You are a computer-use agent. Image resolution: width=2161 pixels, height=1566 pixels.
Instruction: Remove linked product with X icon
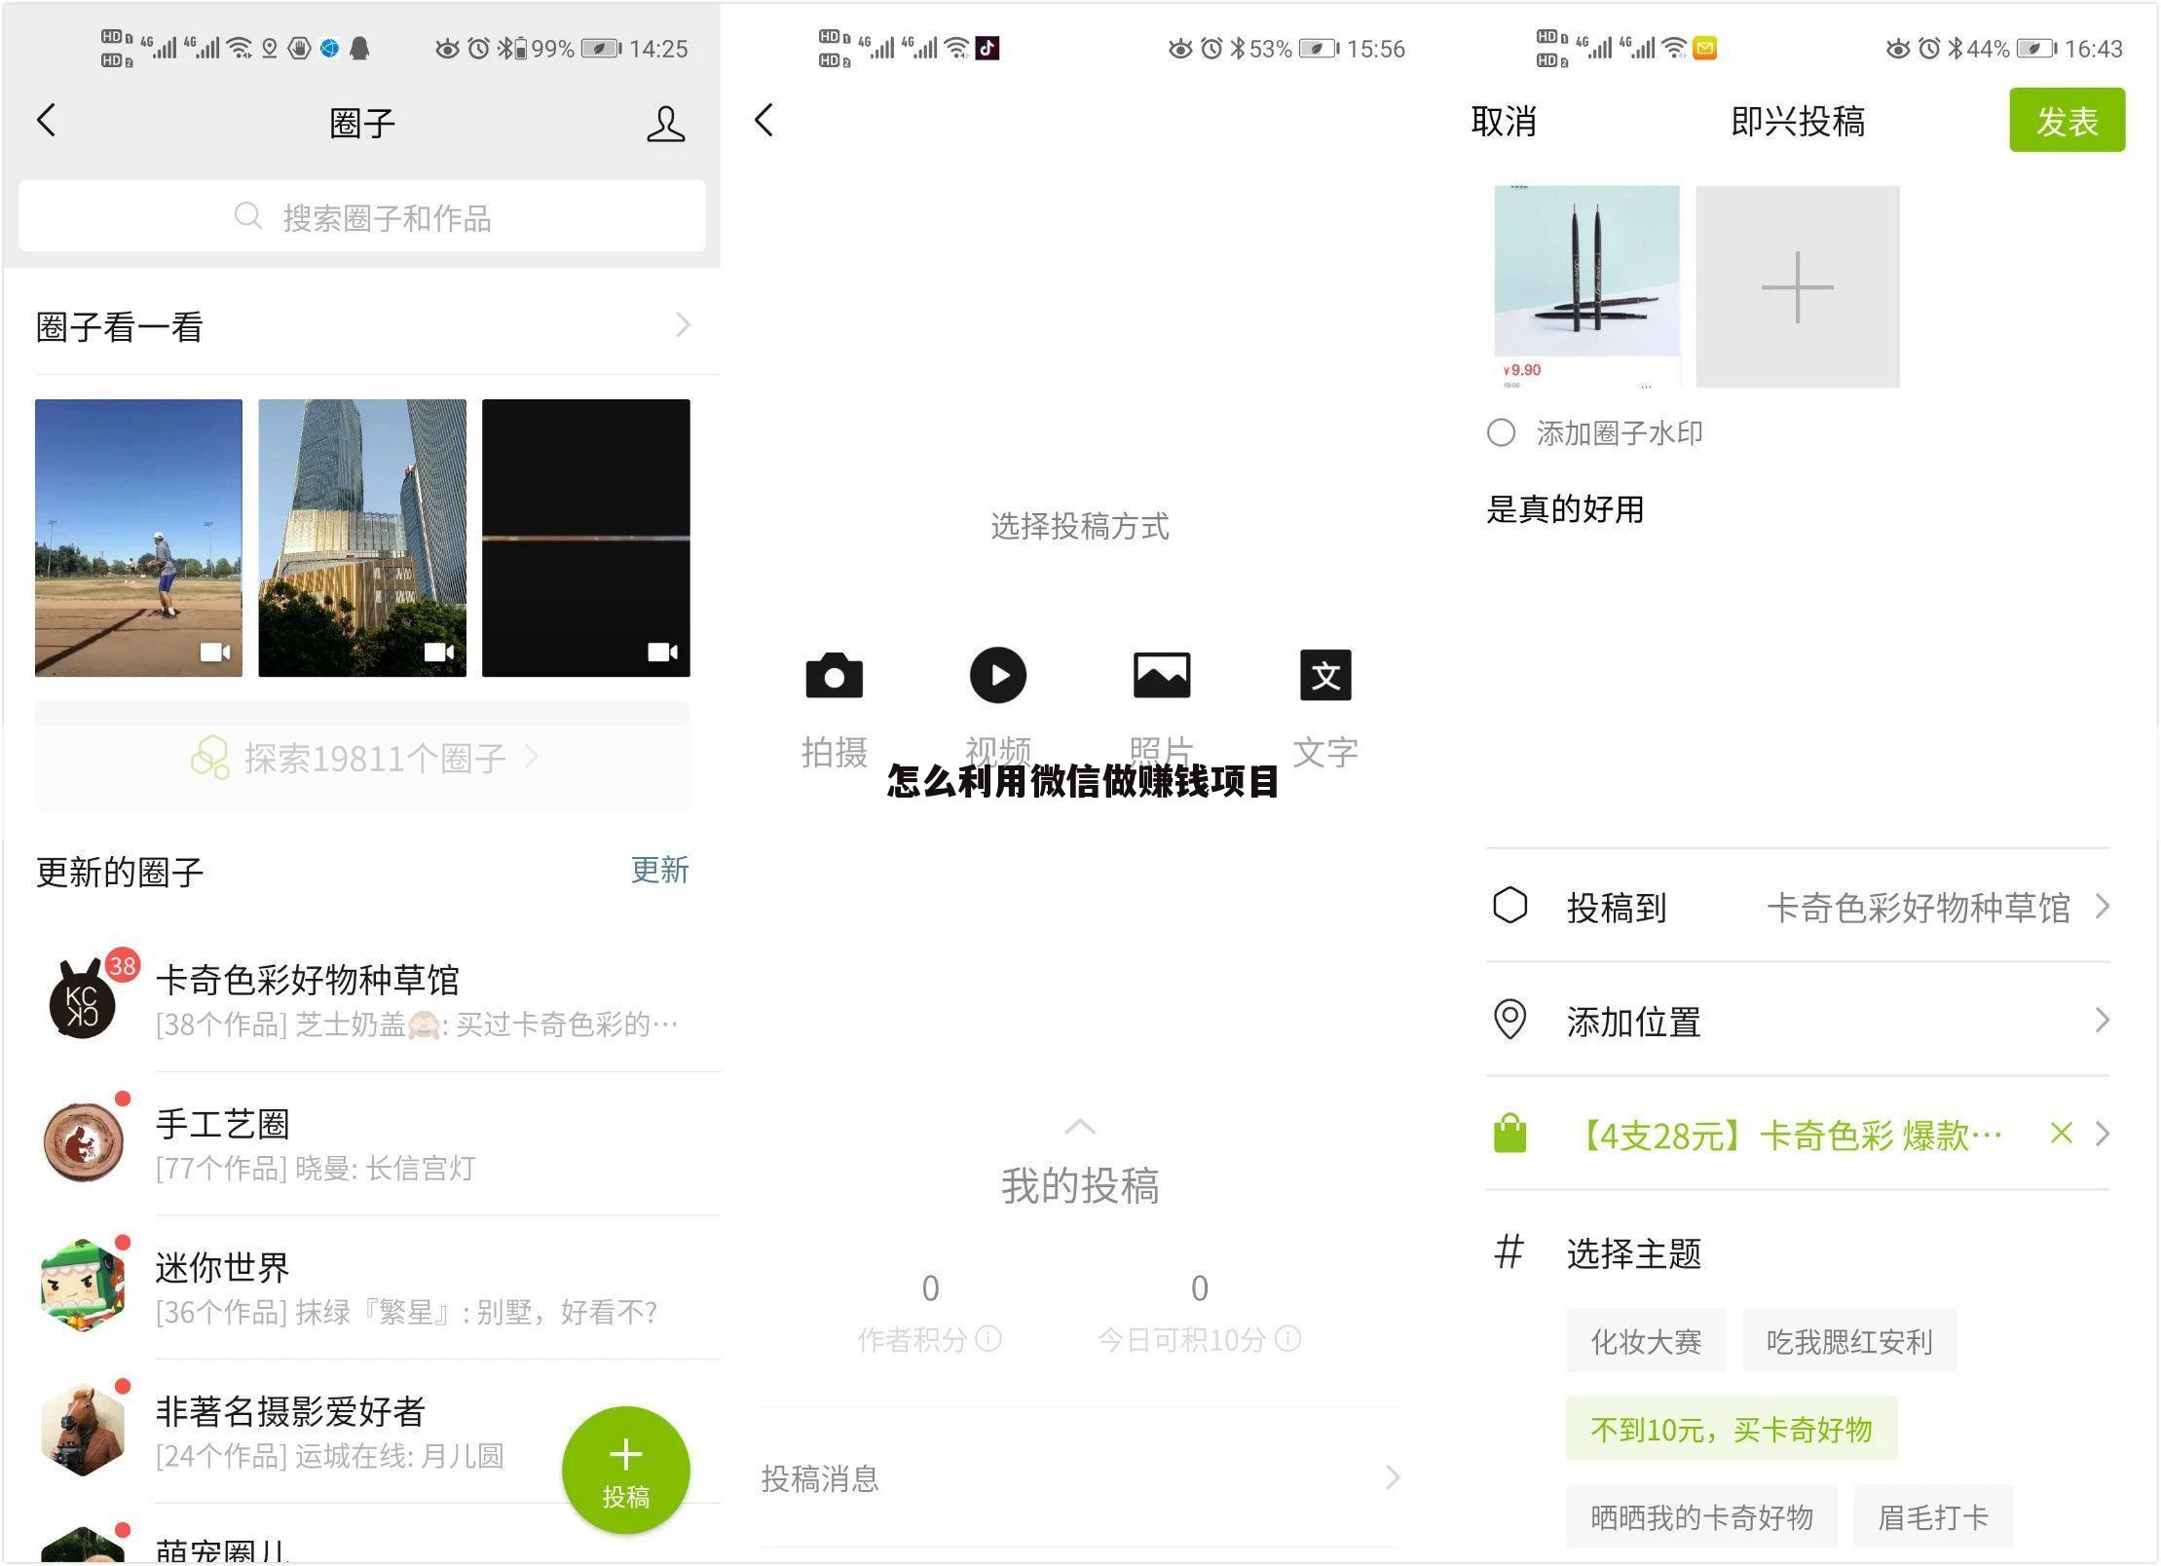(2061, 1133)
